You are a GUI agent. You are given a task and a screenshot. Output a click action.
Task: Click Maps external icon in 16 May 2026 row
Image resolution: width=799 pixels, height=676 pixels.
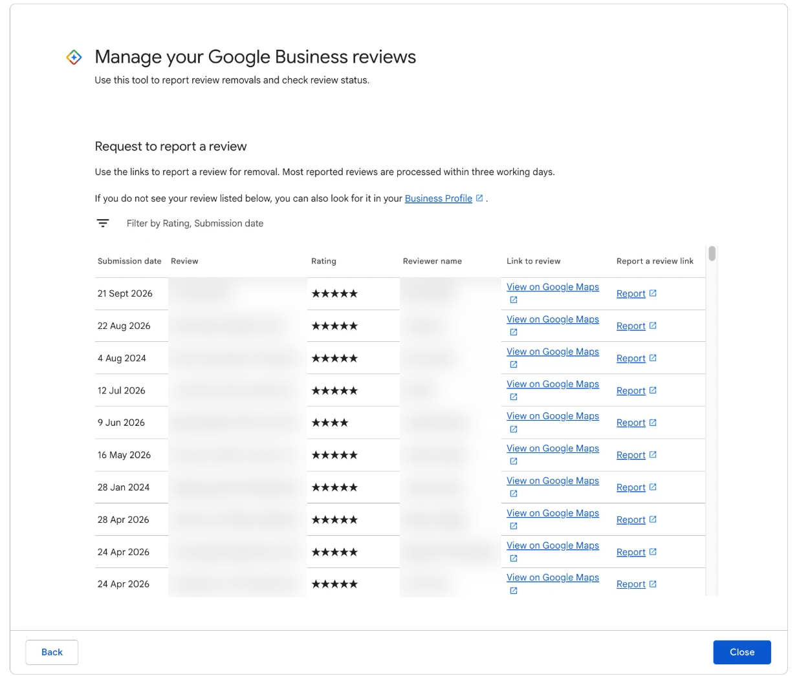[514, 461]
